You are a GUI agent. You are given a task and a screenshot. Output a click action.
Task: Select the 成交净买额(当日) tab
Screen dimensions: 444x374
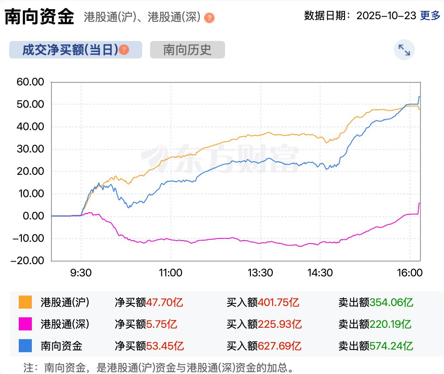click(70, 50)
